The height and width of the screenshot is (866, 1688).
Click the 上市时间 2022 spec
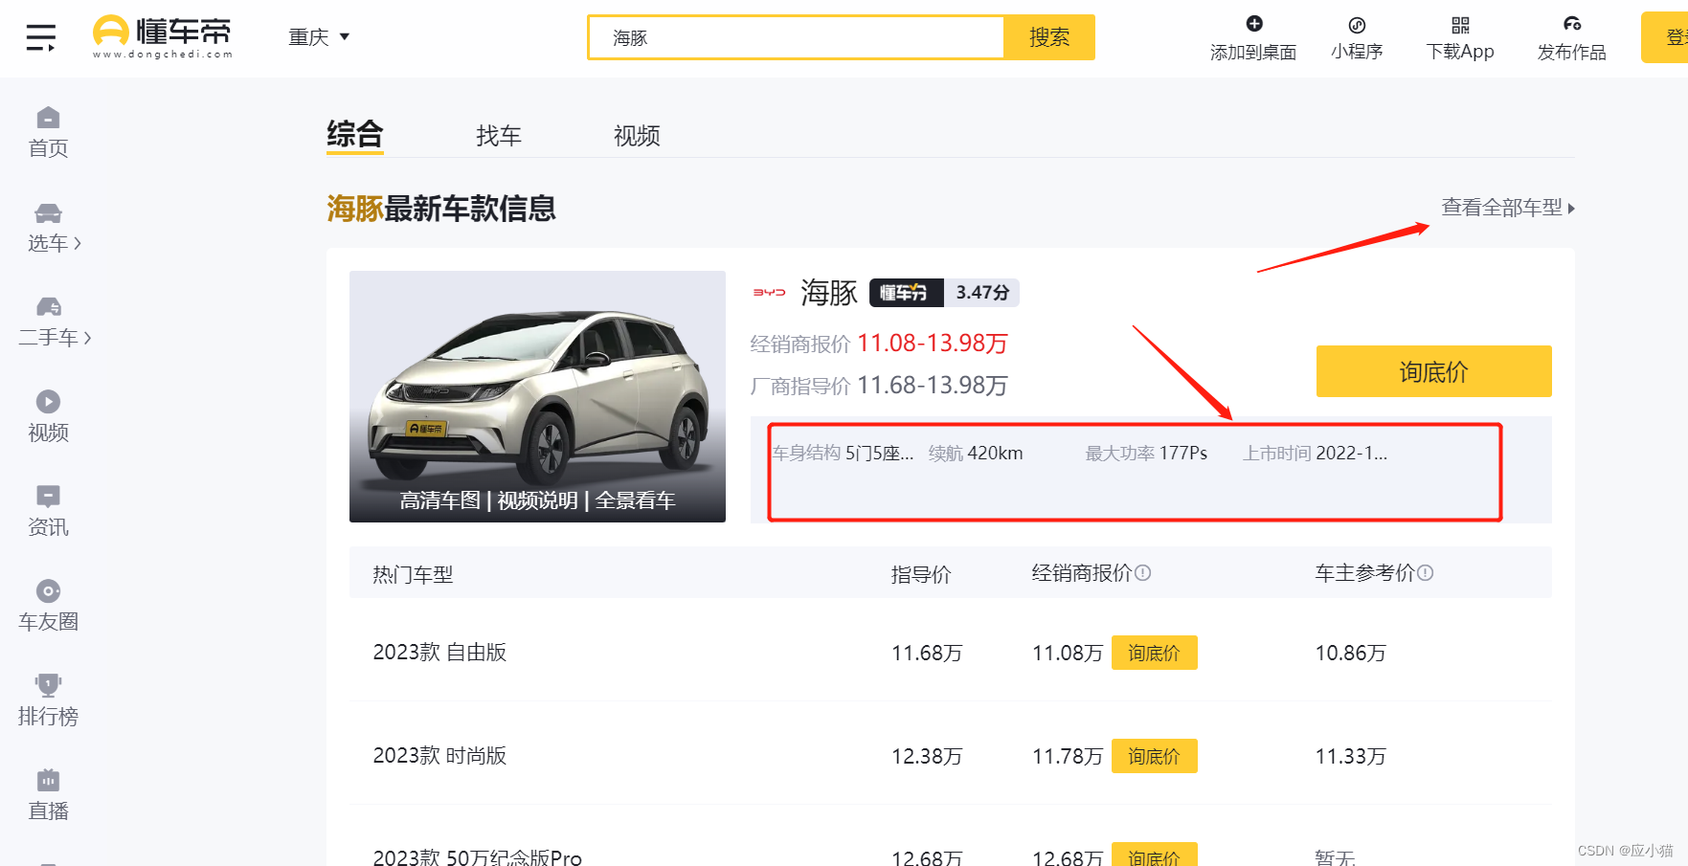pyautogui.click(x=1315, y=454)
